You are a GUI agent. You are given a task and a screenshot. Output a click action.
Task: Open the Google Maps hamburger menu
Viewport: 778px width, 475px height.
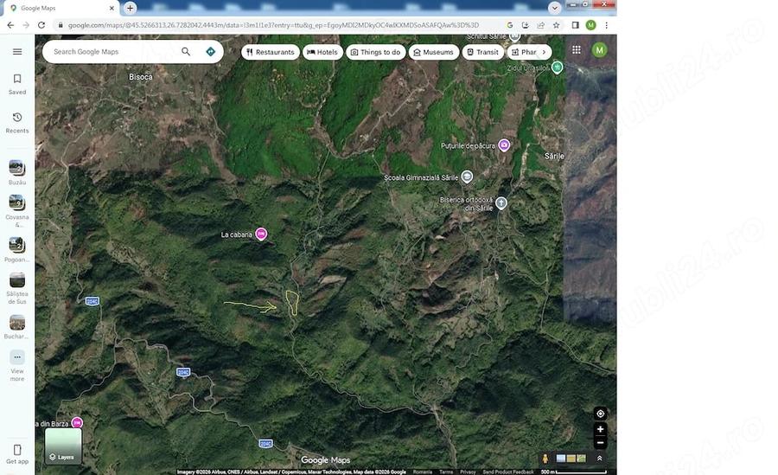pos(17,52)
